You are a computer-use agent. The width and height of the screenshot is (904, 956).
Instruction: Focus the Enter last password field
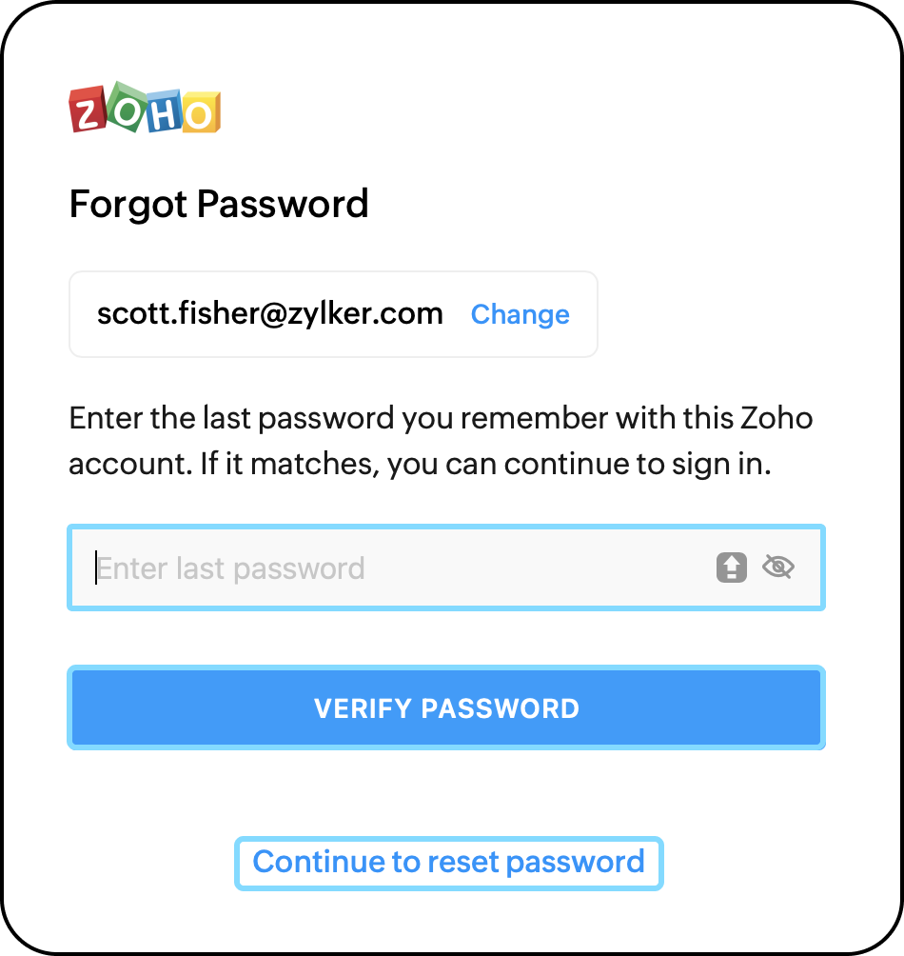(x=400, y=568)
